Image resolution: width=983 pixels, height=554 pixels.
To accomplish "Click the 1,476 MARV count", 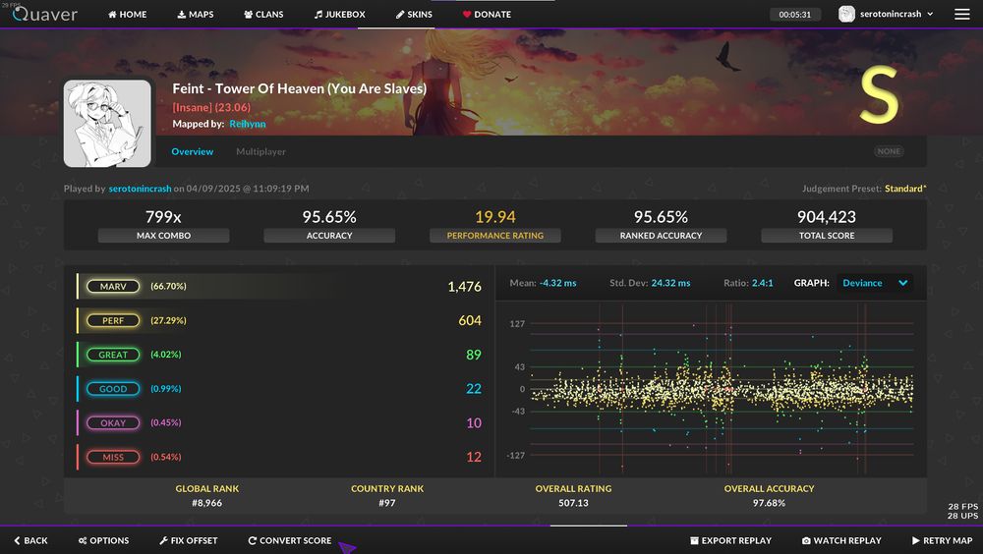I will (x=465, y=287).
